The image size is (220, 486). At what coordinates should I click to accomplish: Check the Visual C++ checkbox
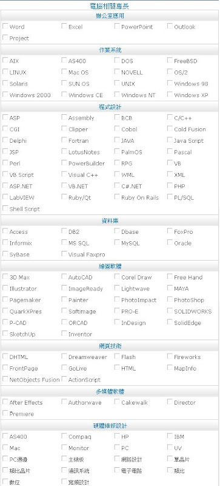click(64, 174)
